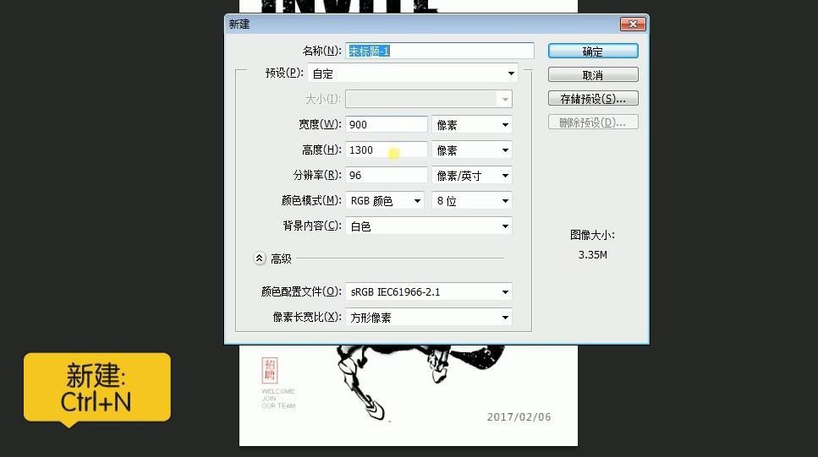This screenshot has width=818, height=457.
Task: Open the width unit 像素 dropdown
Action: pyautogui.click(x=471, y=125)
